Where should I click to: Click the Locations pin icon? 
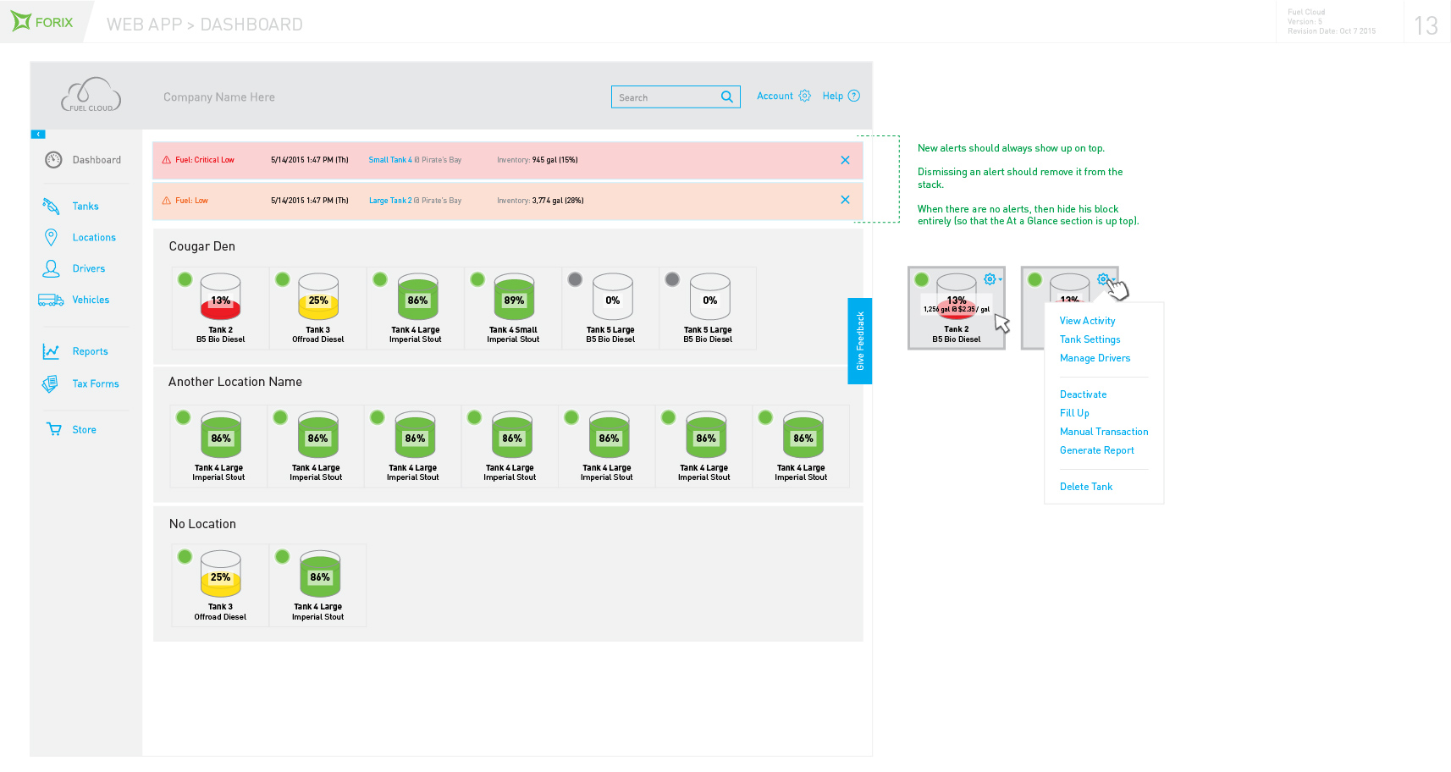(51, 238)
